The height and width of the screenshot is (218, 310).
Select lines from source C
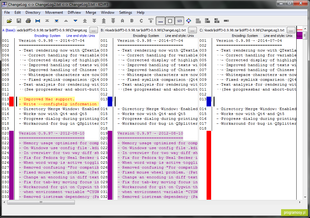point(141,21)
